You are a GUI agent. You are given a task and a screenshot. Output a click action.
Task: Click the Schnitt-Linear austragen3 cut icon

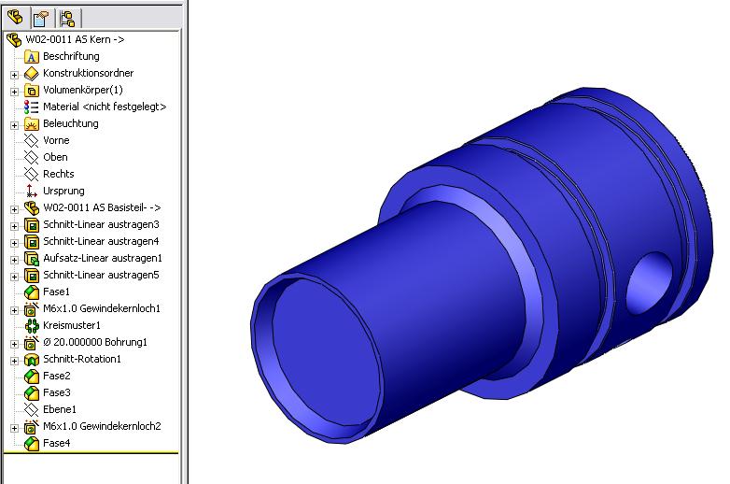tap(31, 225)
